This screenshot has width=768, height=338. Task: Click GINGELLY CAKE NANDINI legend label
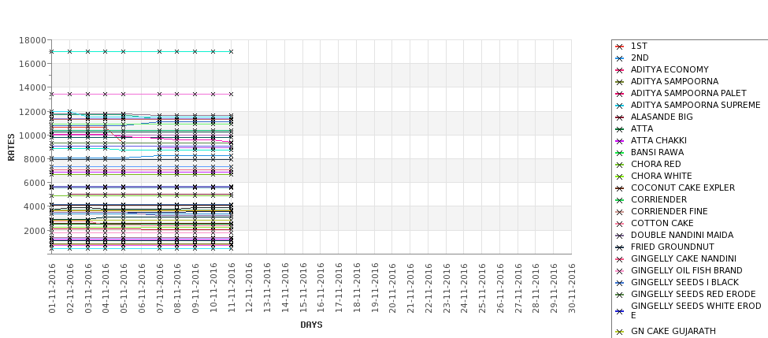pos(684,258)
